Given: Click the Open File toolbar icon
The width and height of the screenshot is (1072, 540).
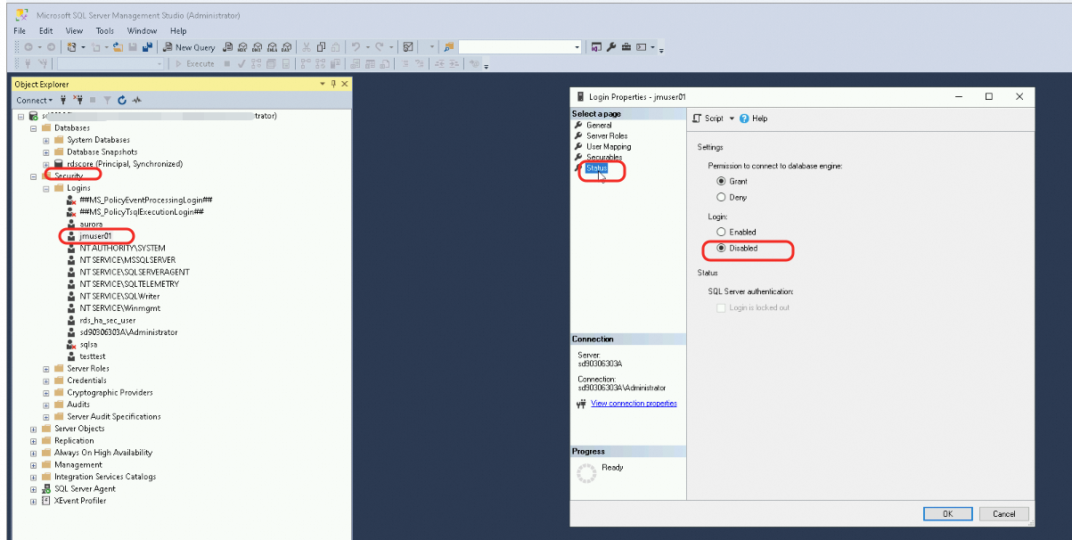Looking at the screenshot, I should [x=119, y=47].
